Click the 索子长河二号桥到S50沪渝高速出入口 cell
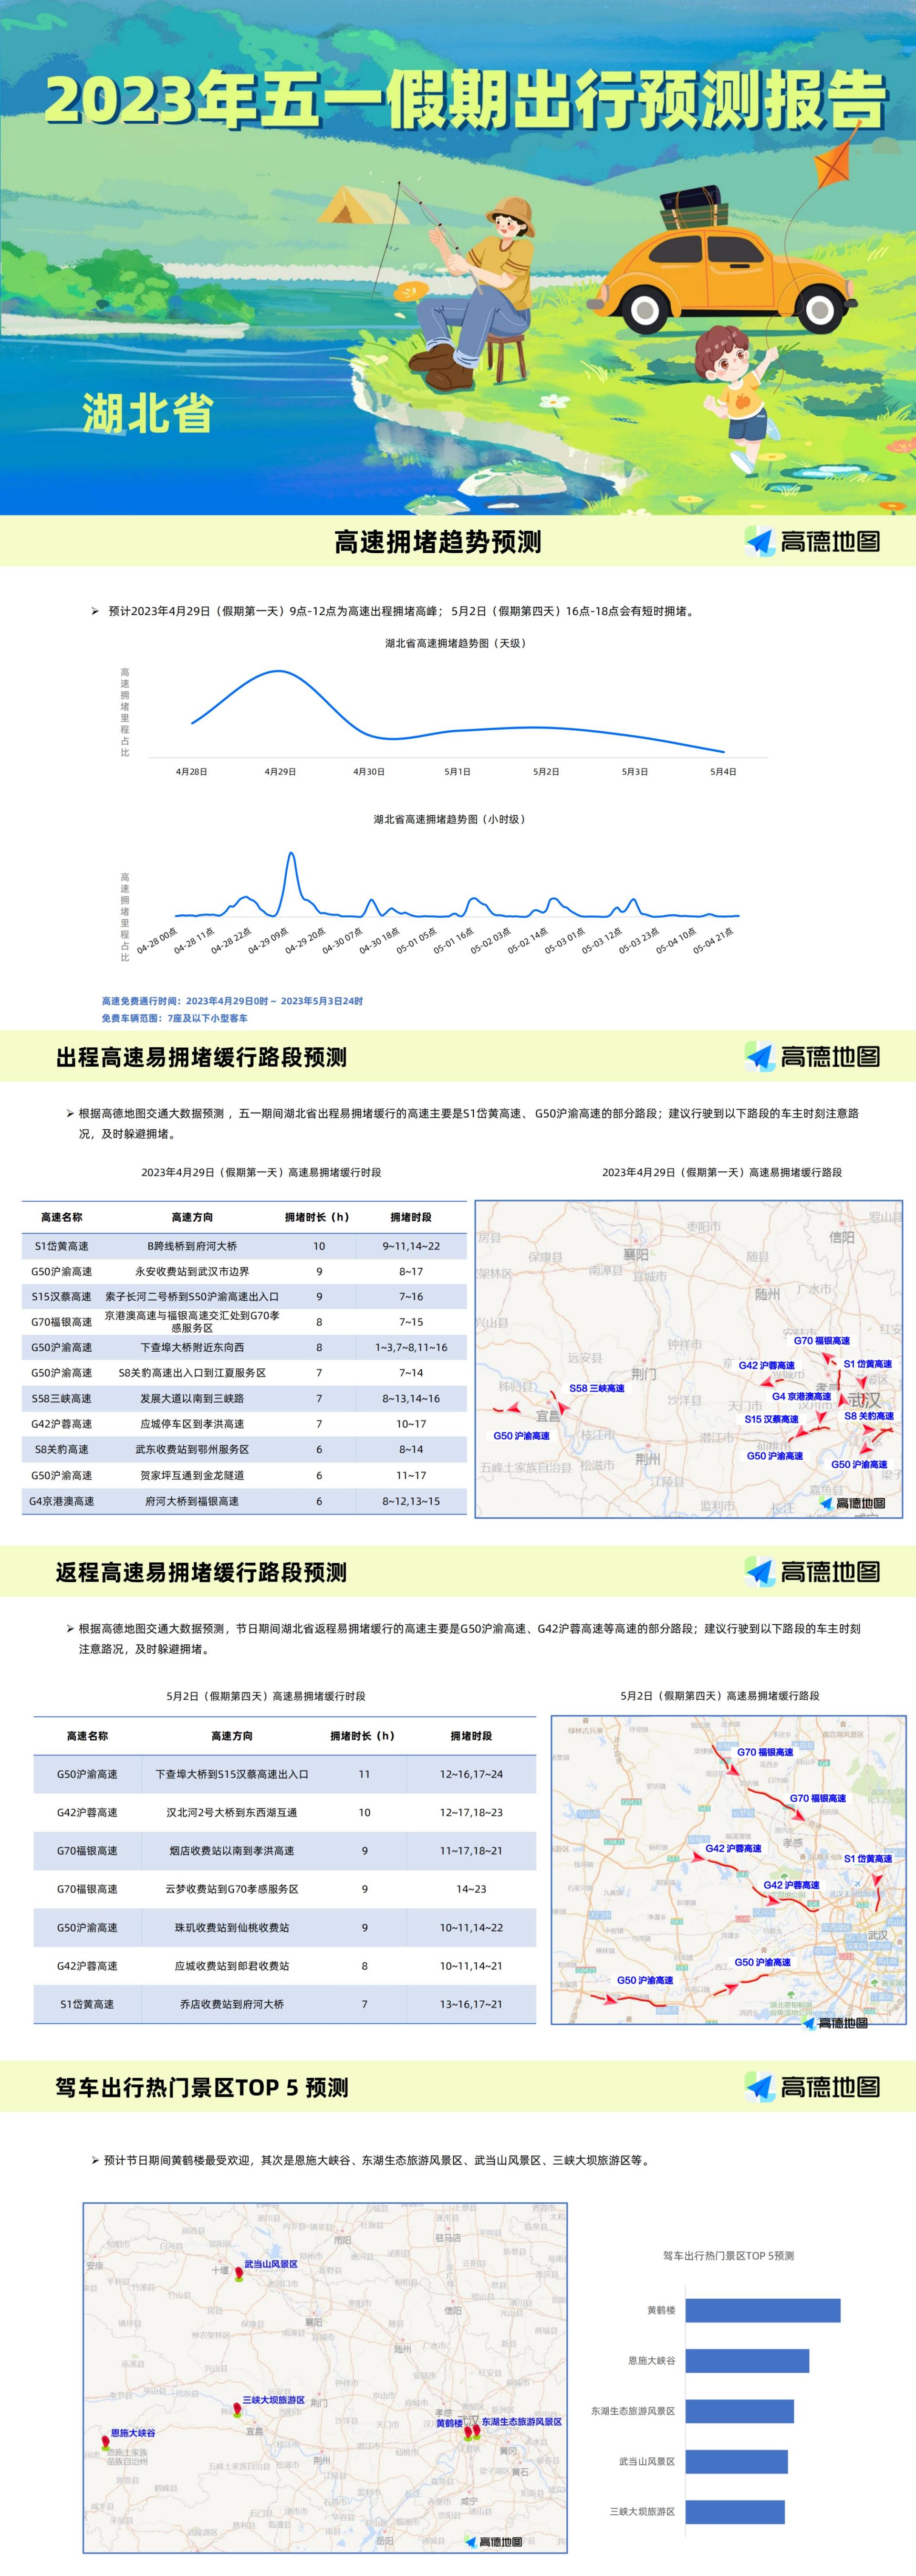 [192, 1296]
